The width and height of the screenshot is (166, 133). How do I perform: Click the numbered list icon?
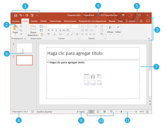point(89,26)
